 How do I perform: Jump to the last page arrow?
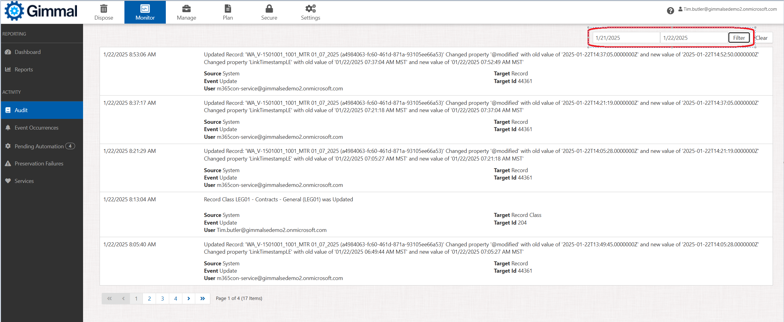203,299
